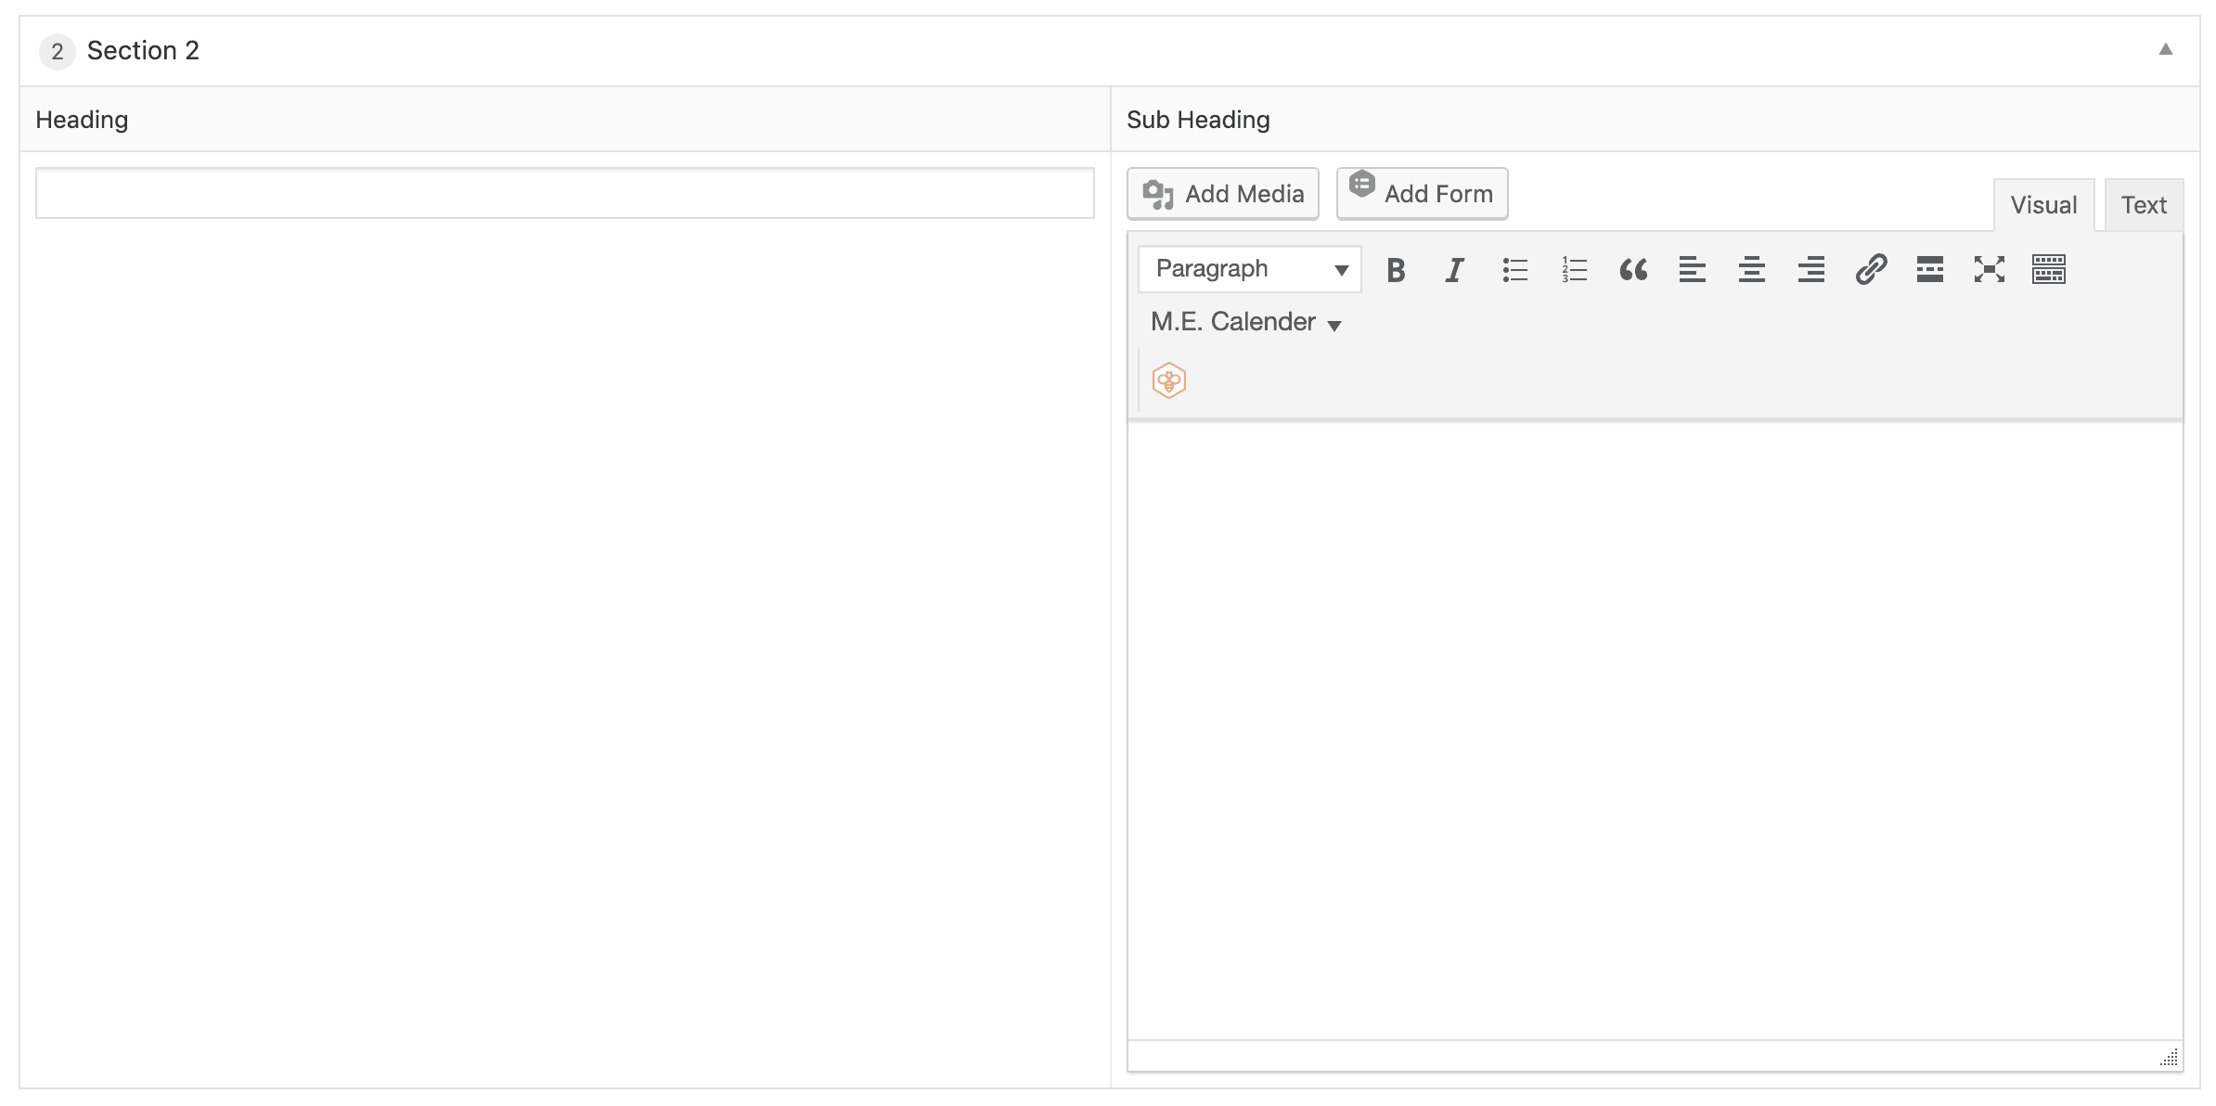Open the M.E. Calender dropdown
The width and height of the screenshot is (2216, 1106).
click(x=1244, y=321)
